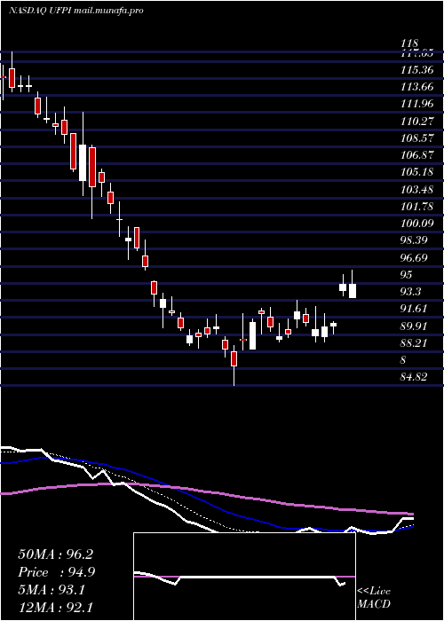Click the 113.66 price axis label
This screenshot has width=444, height=621.
417,87
